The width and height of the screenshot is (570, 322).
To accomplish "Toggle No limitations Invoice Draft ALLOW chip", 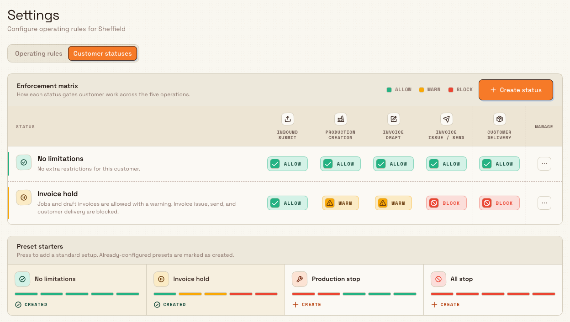I will coord(394,164).
